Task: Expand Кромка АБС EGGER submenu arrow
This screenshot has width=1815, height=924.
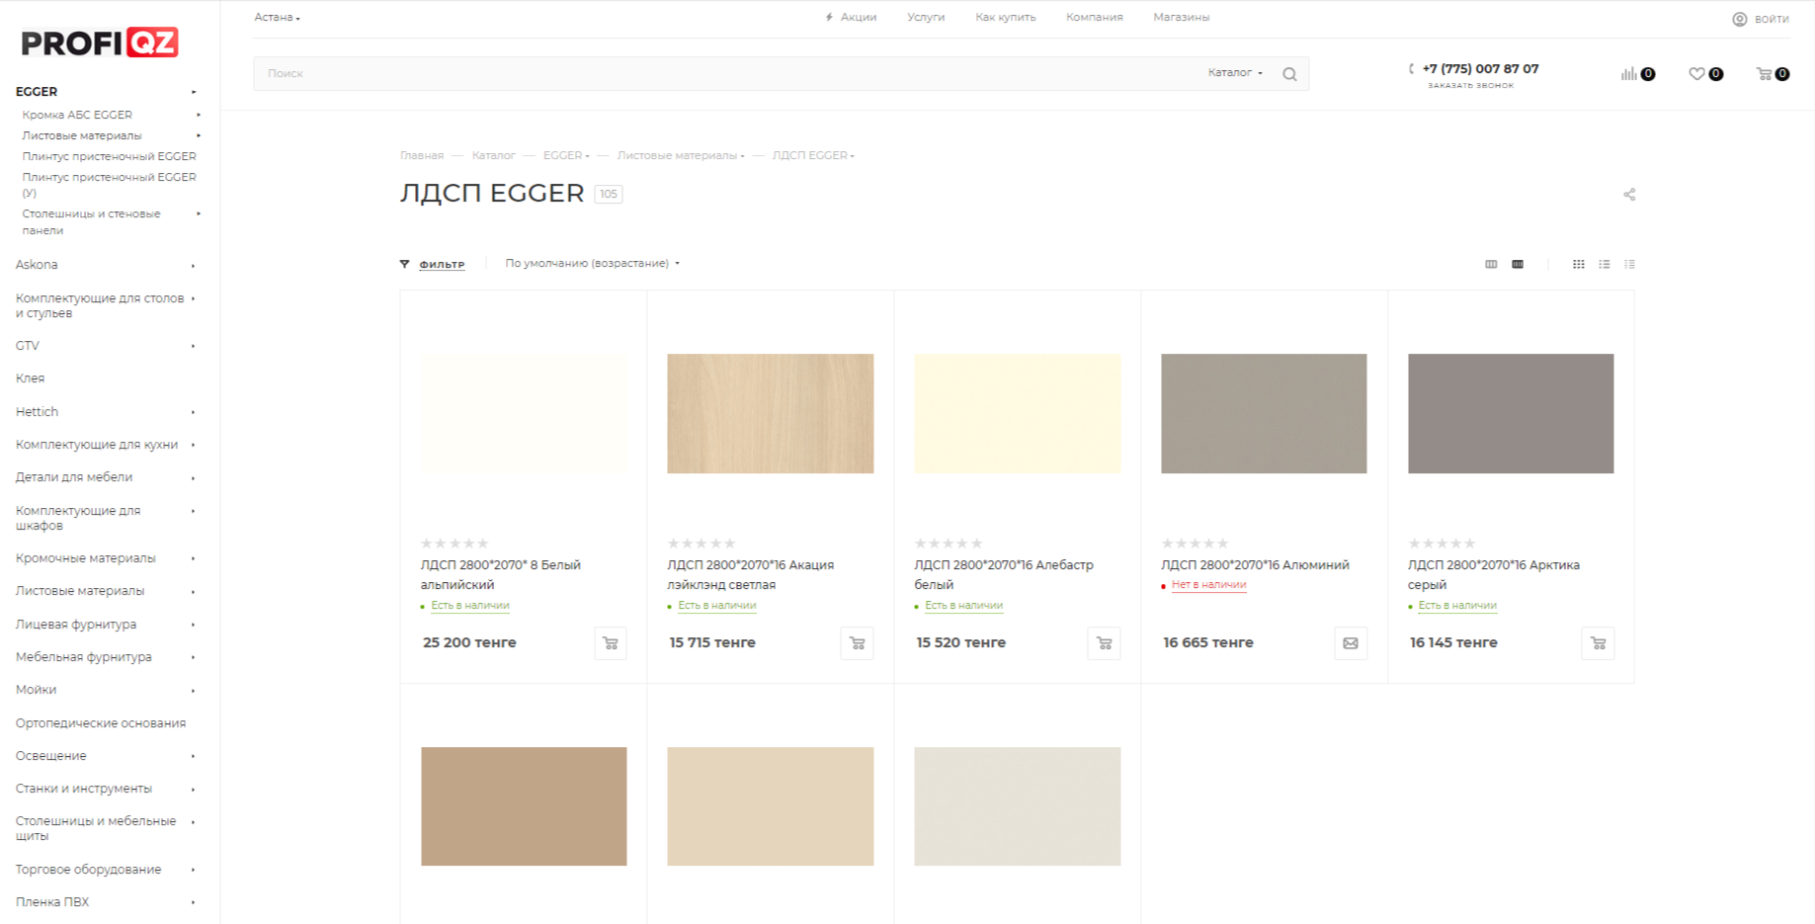Action: click(199, 115)
